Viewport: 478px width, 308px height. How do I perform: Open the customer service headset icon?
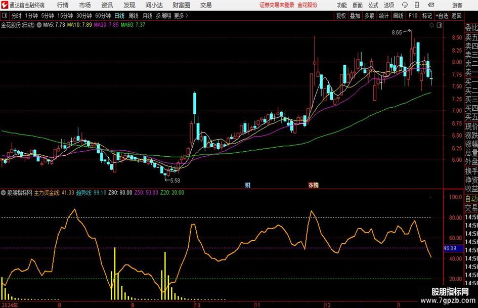[x=405, y=5]
